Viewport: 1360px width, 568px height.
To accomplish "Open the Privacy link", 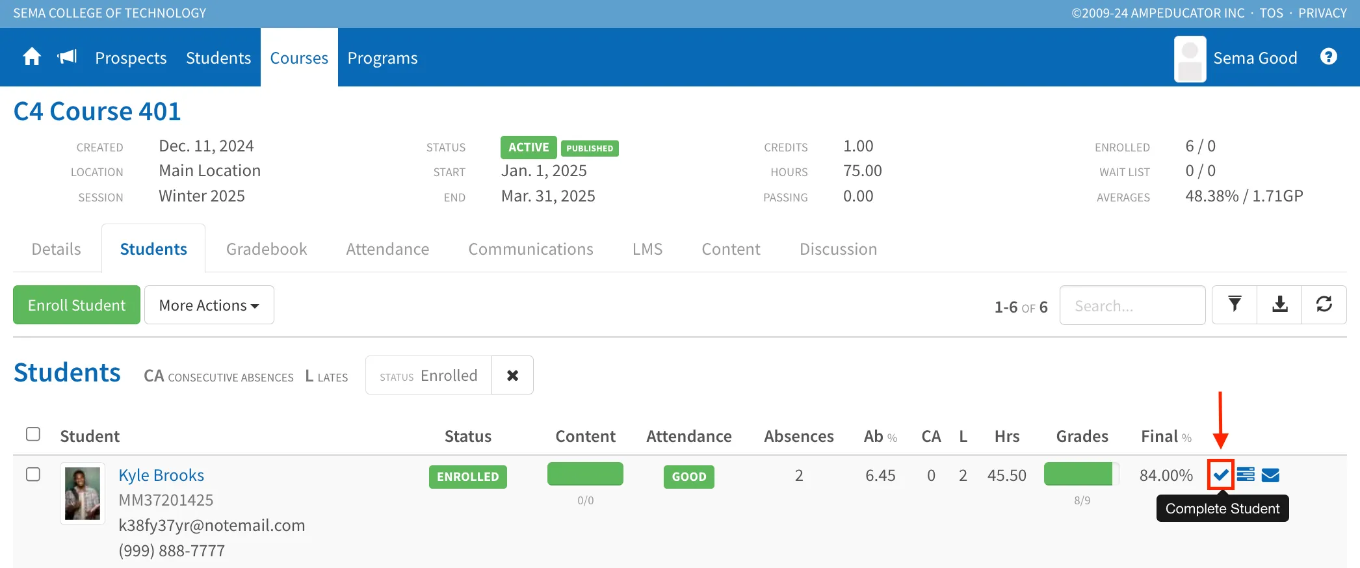I will [1322, 13].
